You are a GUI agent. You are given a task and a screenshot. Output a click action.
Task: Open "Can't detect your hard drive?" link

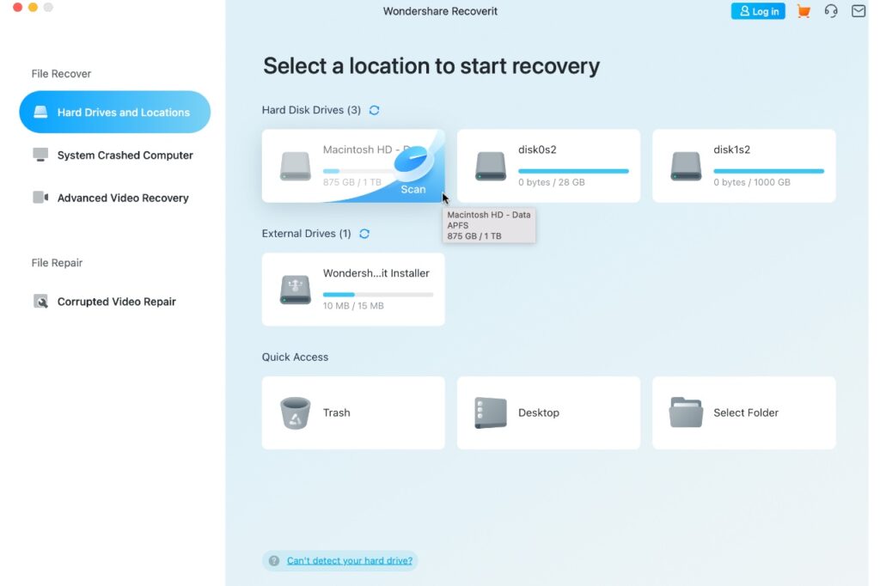[x=350, y=560]
